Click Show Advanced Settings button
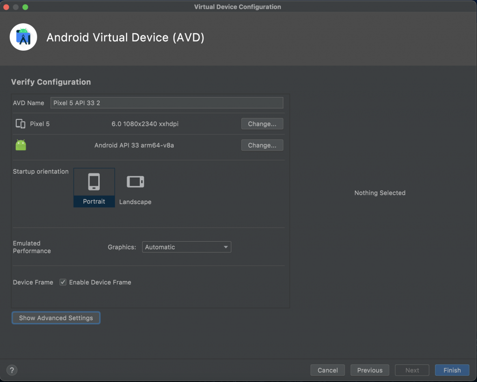 click(56, 318)
